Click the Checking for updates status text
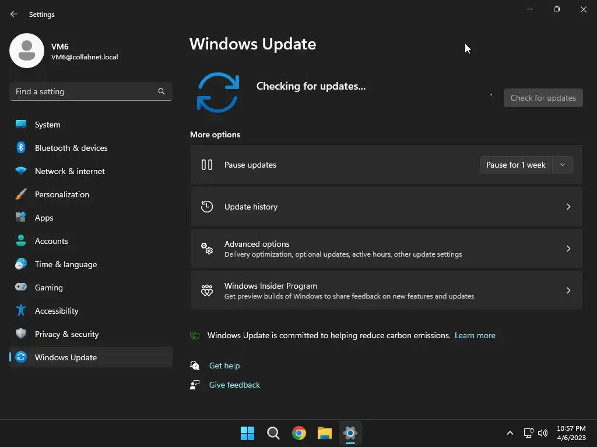597x447 pixels. coord(311,86)
